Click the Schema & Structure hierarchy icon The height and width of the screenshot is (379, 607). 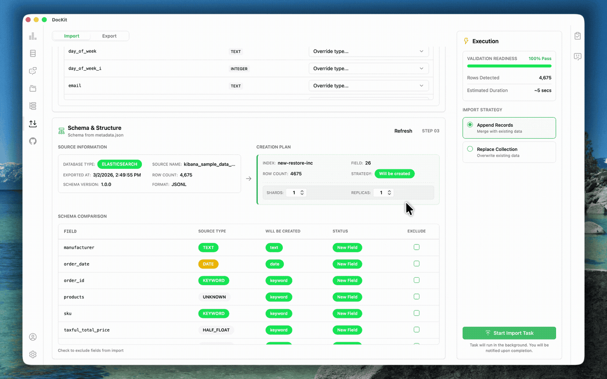[x=61, y=131]
